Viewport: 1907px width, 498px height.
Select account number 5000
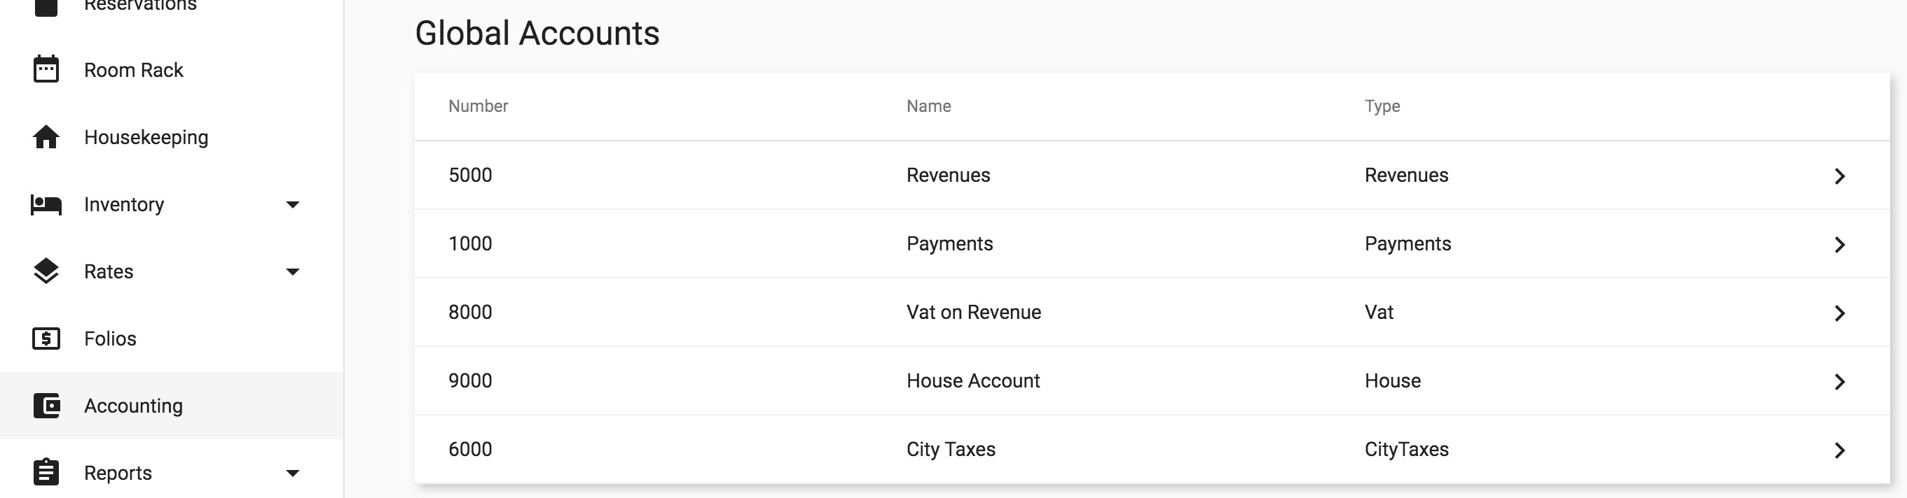point(470,175)
